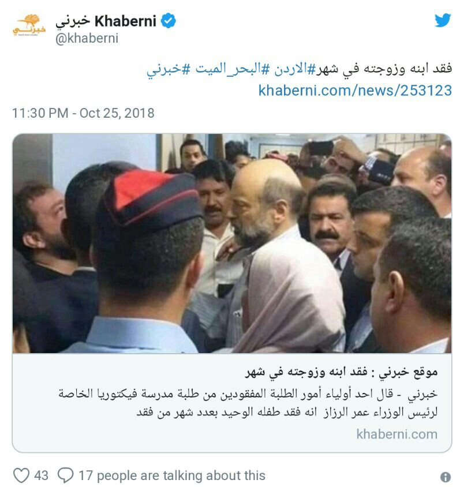Like the tweet with the heart icon
The height and width of the screenshot is (487, 471).
point(21,475)
